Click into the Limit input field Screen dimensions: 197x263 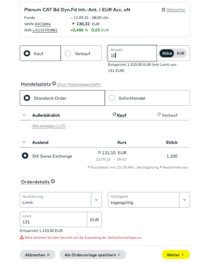coord(53,220)
